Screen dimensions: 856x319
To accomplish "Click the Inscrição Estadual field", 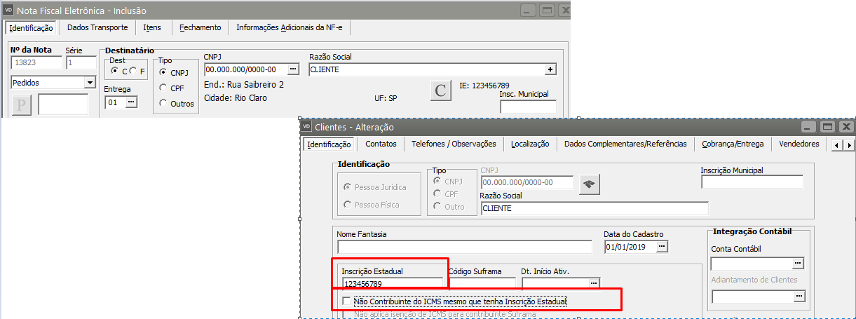I will 392,283.
